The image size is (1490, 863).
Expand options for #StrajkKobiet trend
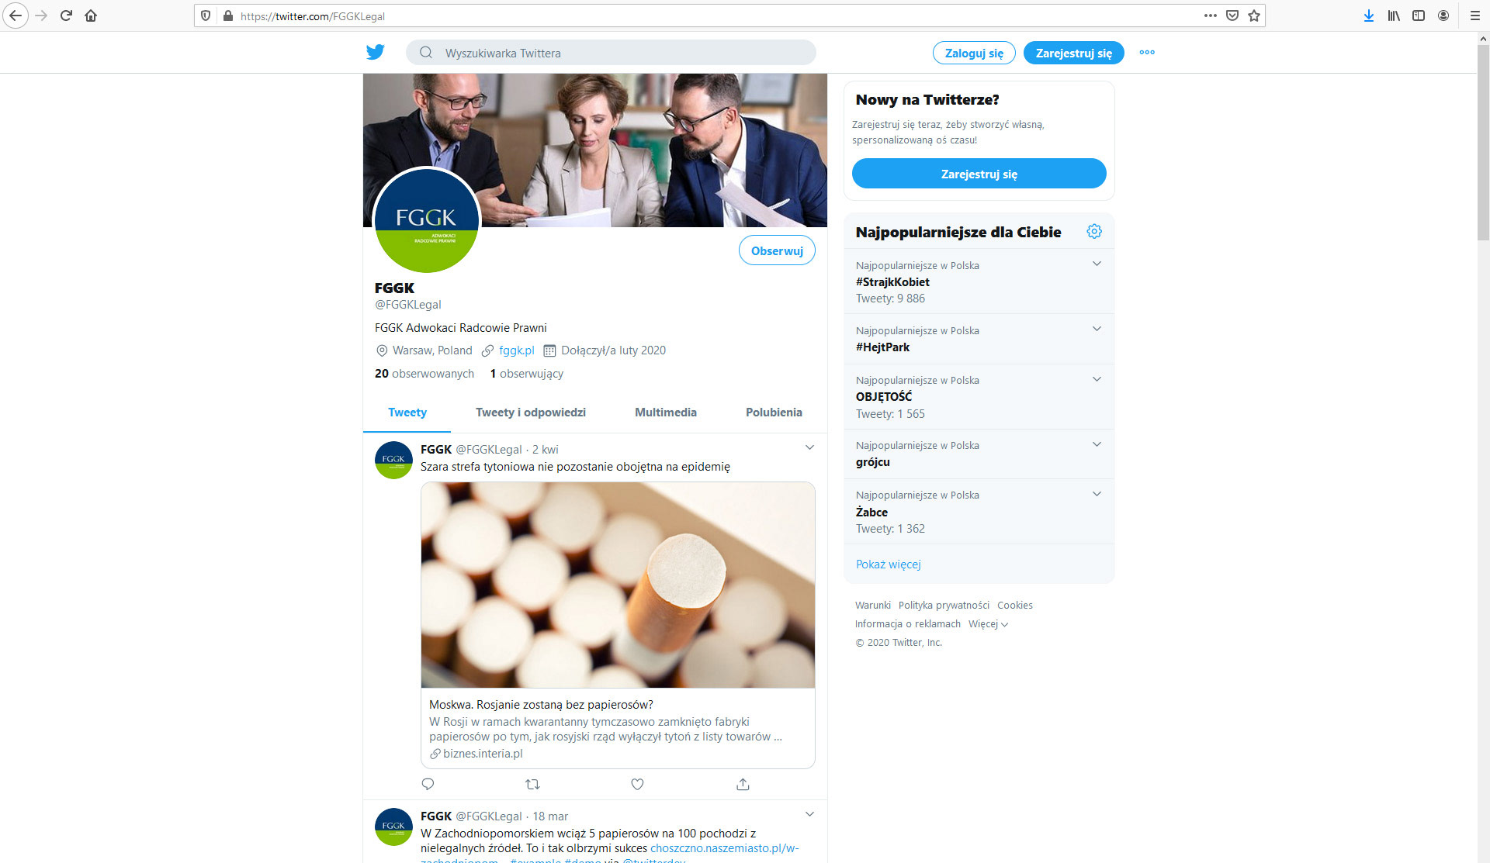(1097, 264)
